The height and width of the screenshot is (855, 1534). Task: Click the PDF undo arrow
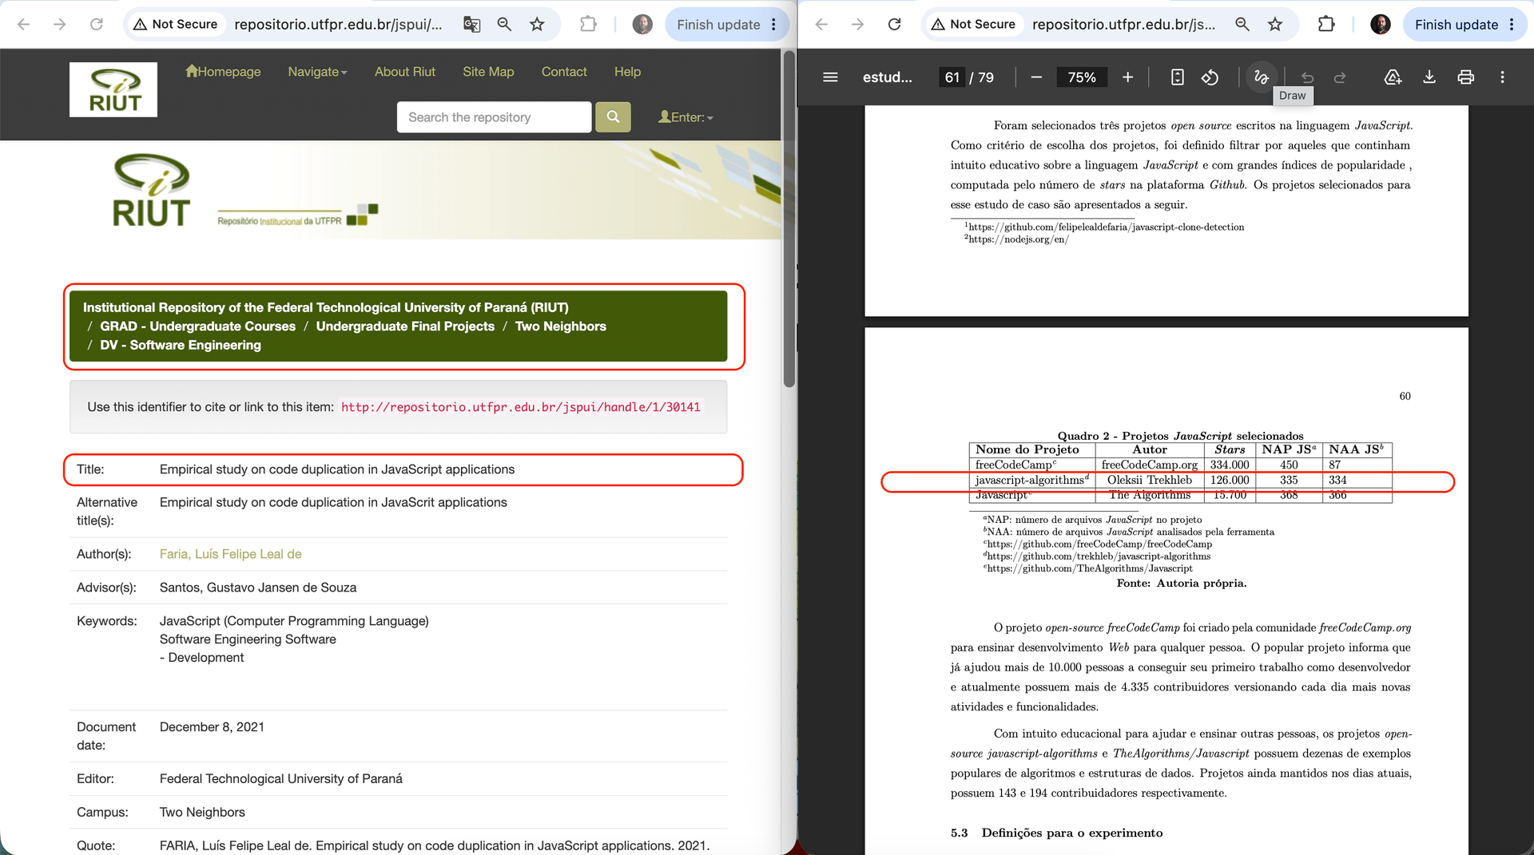coord(1307,77)
